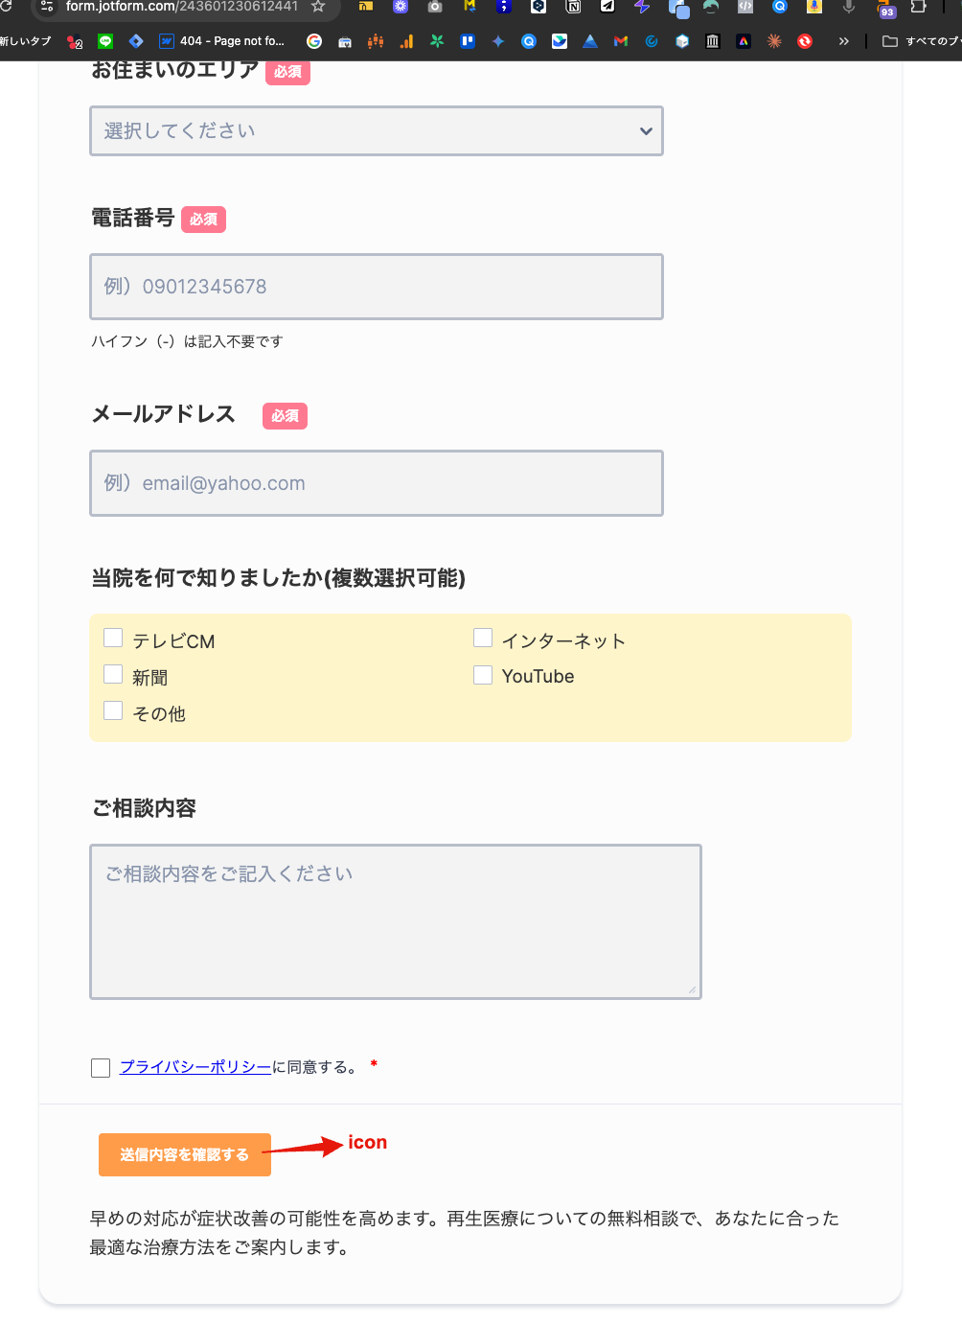Screen dimensions: 962x1325
Task: Click the camera screenshot extension icon
Action: pyautogui.click(x=435, y=7)
